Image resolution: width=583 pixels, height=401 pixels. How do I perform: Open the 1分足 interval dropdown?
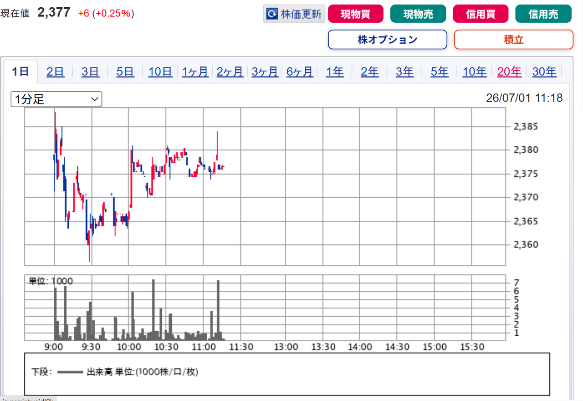point(56,99)
